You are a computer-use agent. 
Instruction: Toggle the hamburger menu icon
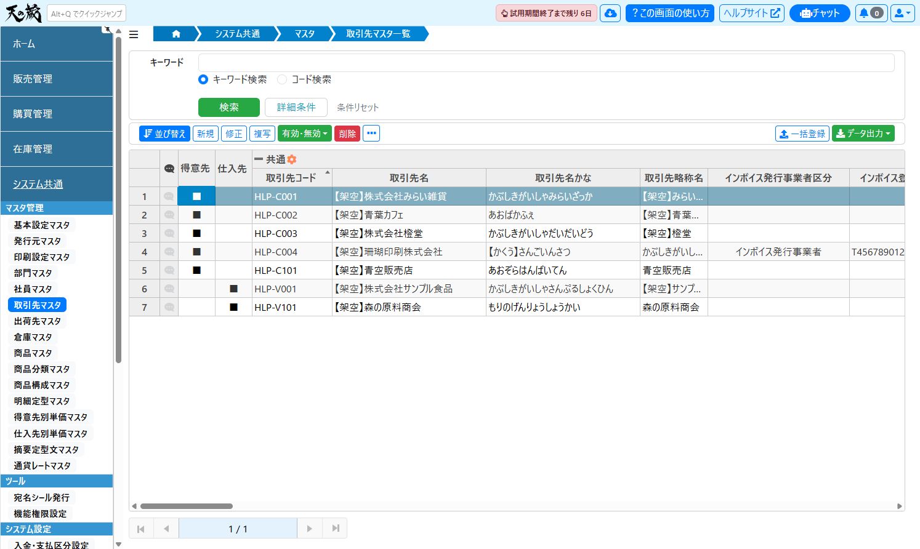click(x=134, y=34)
